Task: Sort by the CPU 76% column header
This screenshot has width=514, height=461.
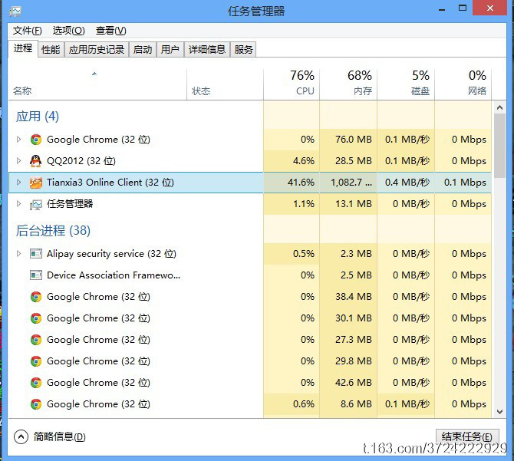Action: tap(292, 84)
